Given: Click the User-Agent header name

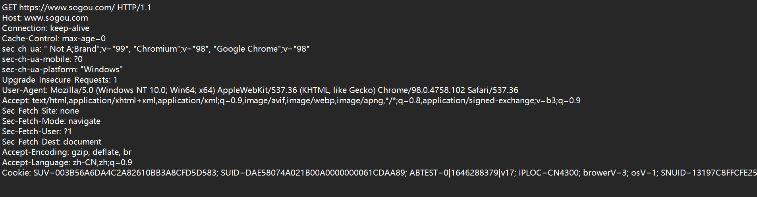Looking at the screenshot, I should click(x=25, y=90).
